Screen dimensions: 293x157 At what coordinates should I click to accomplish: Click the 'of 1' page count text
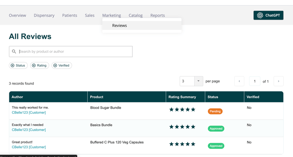266,81
